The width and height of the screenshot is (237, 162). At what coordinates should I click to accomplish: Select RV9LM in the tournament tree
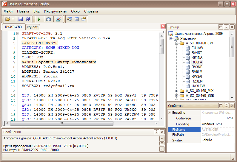click(197, 71)
